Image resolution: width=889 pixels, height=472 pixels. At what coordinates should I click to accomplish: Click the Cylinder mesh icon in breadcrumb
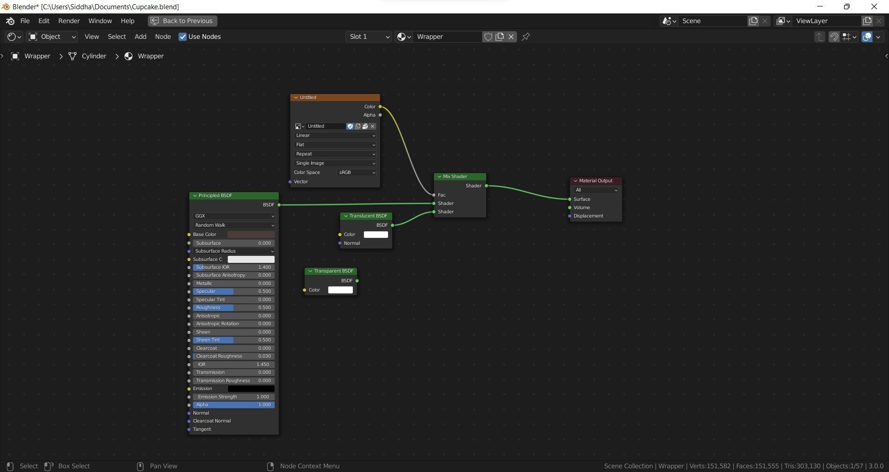(x=73, y=56)
